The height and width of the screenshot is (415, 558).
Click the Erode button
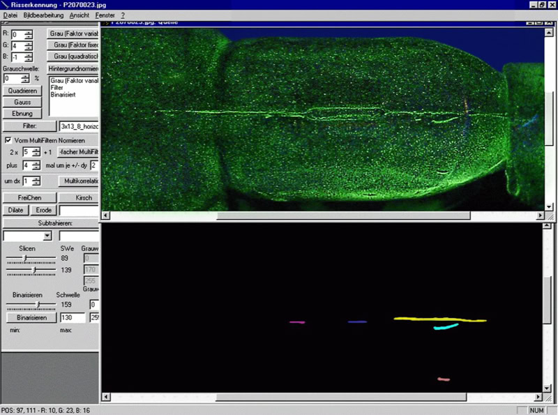[x=43, y=209]
